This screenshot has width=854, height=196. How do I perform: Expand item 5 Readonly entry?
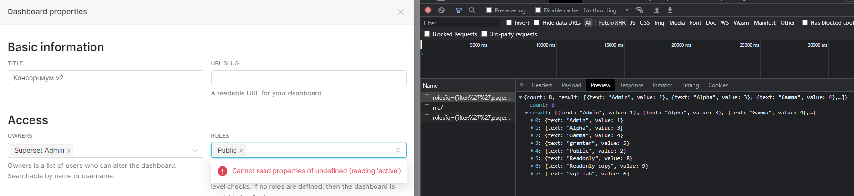tap(532, 158)
